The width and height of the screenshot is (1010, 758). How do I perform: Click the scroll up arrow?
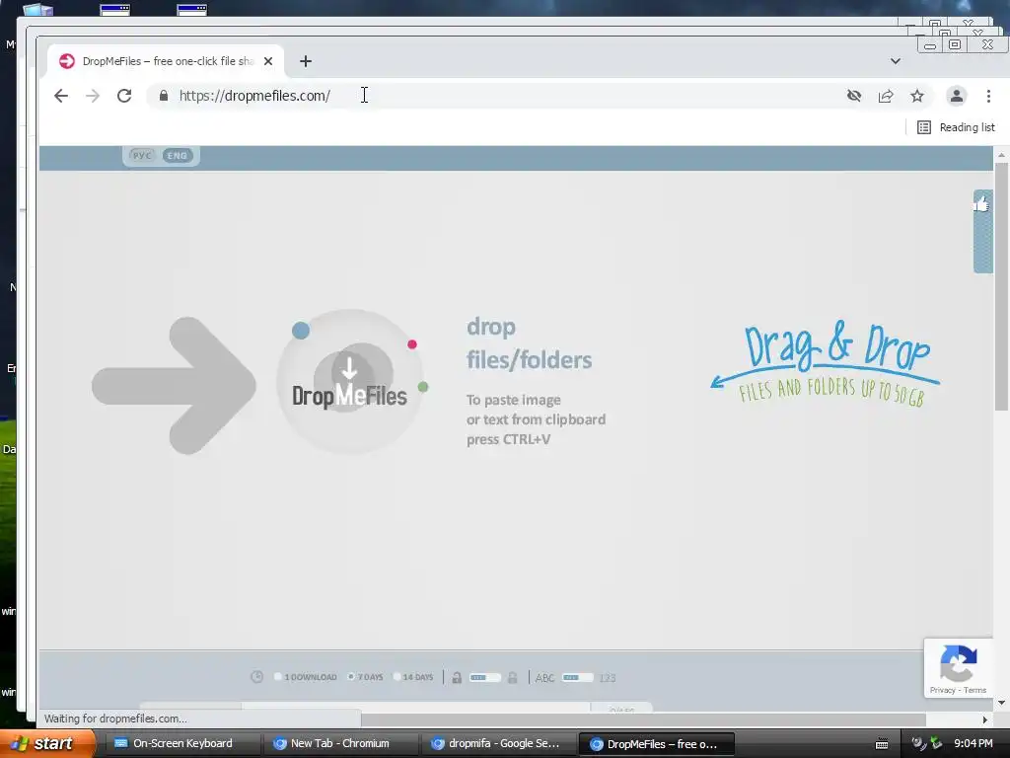coord(1001,155)
